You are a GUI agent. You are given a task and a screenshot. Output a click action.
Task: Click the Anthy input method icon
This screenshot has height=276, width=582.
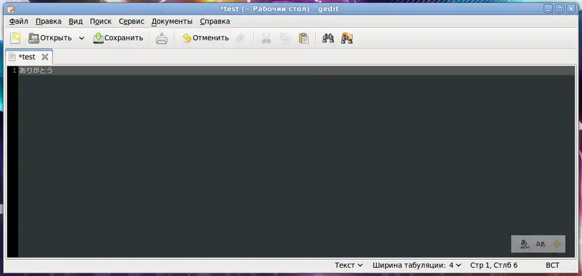pyautogui.click(x=524, y=244)
